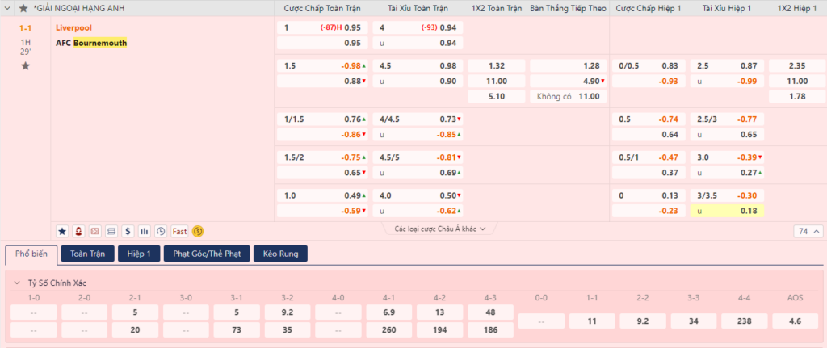Toggle favorite star under match time

25,65
